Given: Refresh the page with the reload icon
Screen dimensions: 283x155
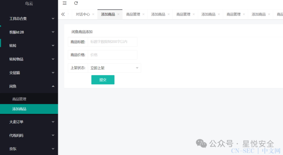Looking at the screenshot, I should click(x=76, y=3).
